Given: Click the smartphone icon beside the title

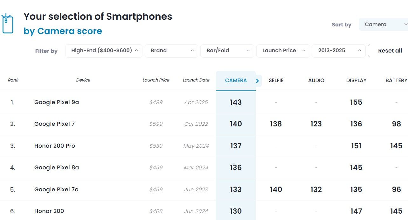Looking at the screenshot, I should tap(7, 24).
